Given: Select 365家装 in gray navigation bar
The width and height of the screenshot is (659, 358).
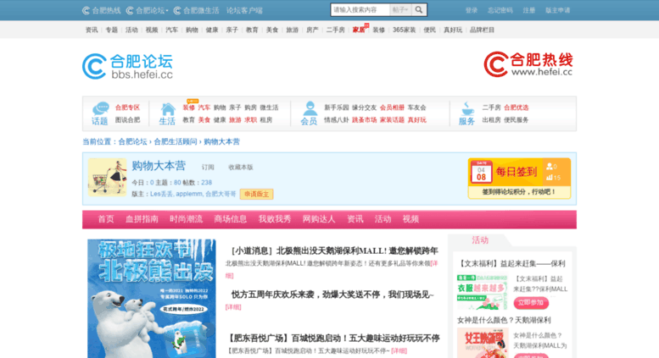Looking at the screenshot, I should click(x=404, y=30).
